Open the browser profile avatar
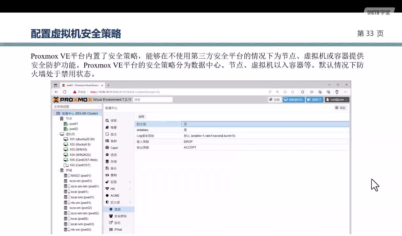The width and height of the screenshot is (402, 236). [337, 92]
